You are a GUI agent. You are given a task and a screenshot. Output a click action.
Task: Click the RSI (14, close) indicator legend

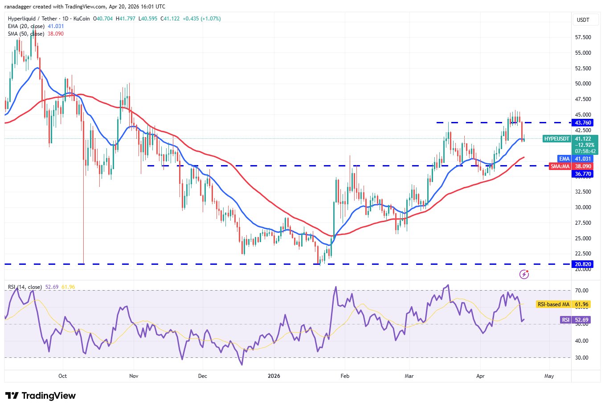click(25, 287)
